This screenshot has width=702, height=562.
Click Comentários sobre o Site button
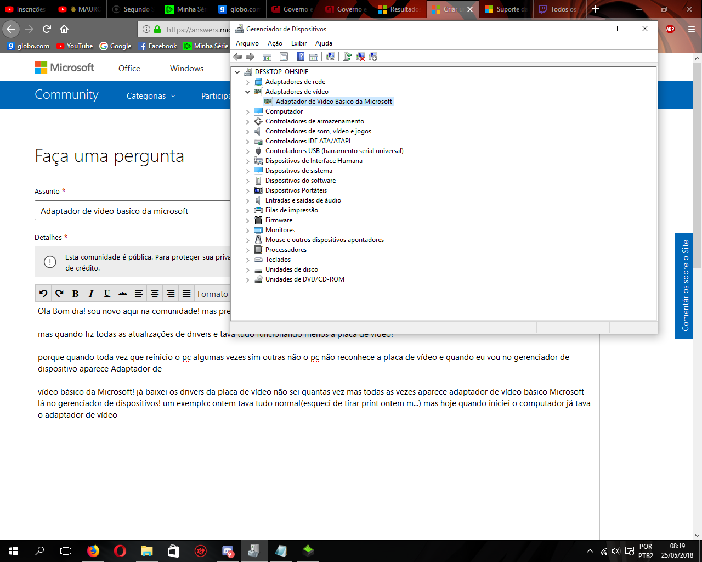click(684, 285)
